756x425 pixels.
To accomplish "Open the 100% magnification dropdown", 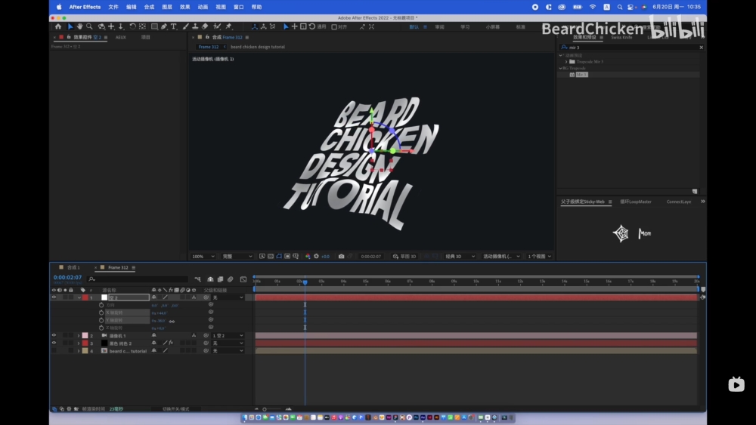I will [203, 257].
